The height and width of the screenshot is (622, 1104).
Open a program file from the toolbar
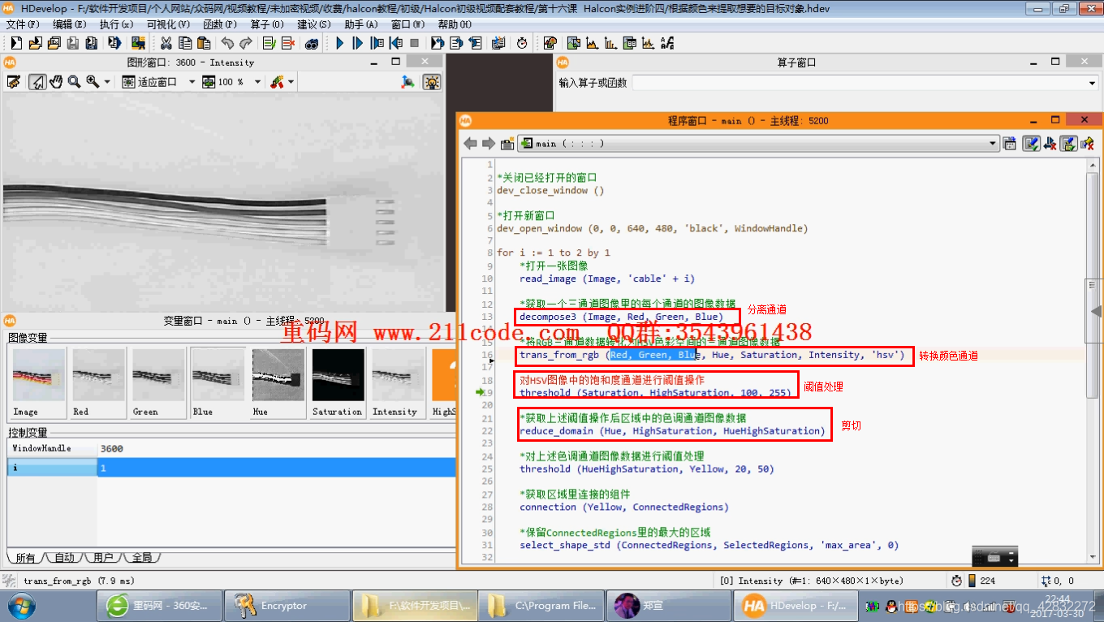[35, 43]
